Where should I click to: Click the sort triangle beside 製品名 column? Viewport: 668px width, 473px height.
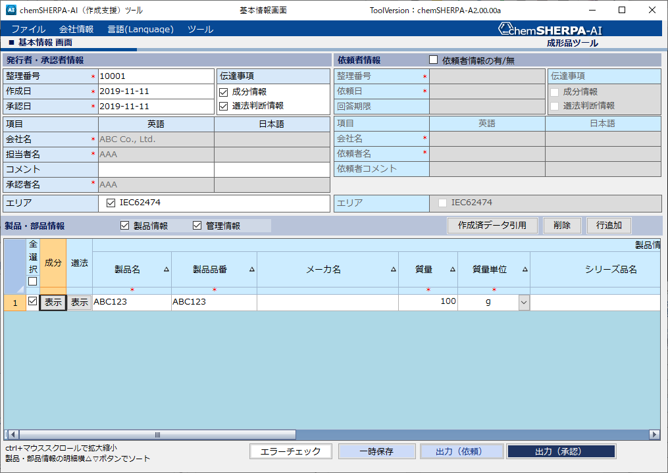(x=166, y=270)
